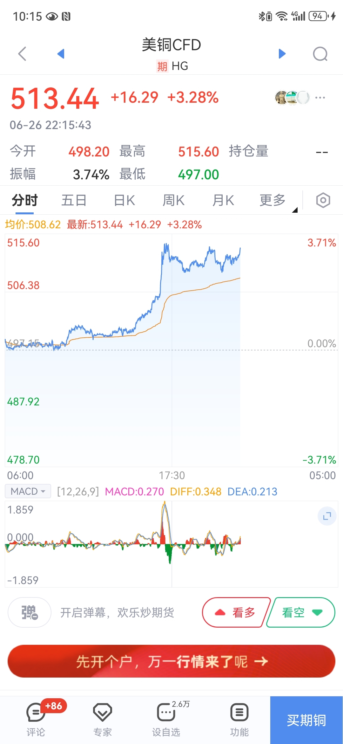Image resolution: width=343 pixels, height=744 pixels.
Task: Open search with the magnifier icon
Action: (320, 54)
